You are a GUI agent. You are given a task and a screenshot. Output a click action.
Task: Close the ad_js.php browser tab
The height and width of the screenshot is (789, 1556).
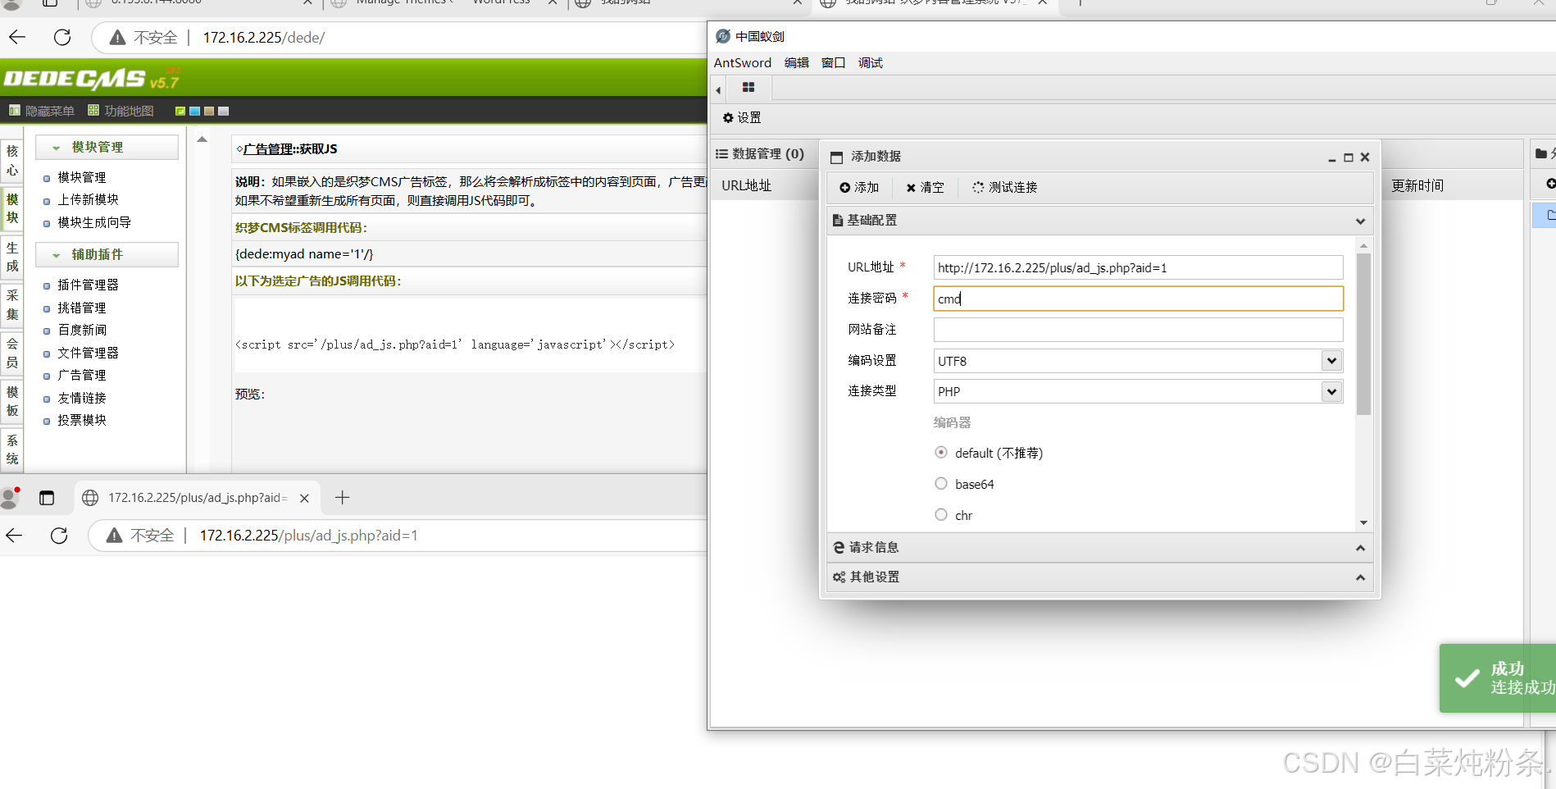304,498
